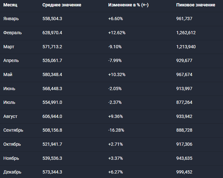This screenshot has width=223, height=178.
Task: Select the "Пиковое значение" column header
Action: [x=196, y=5]
